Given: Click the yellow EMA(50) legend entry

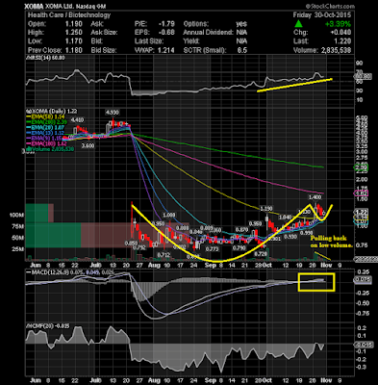Looking at the screenshot, I should pos(44,116).
